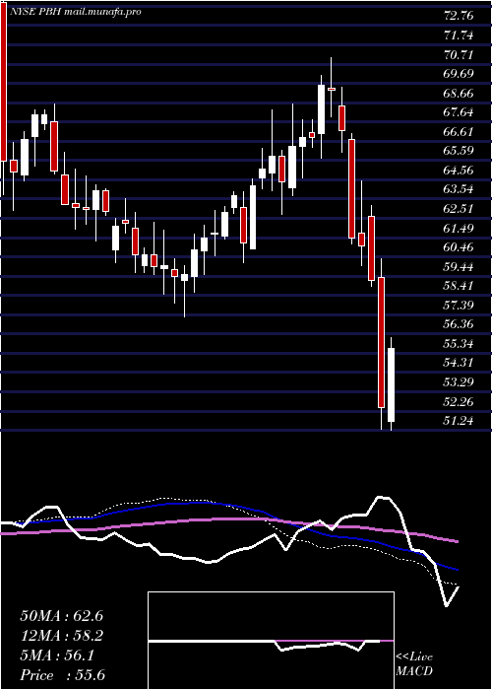Click the 67.64 price axis label
This screenshot has width=492, height=690.
(x=459, y=112)
